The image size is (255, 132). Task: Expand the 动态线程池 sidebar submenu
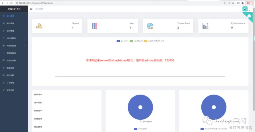pos(14,38)
